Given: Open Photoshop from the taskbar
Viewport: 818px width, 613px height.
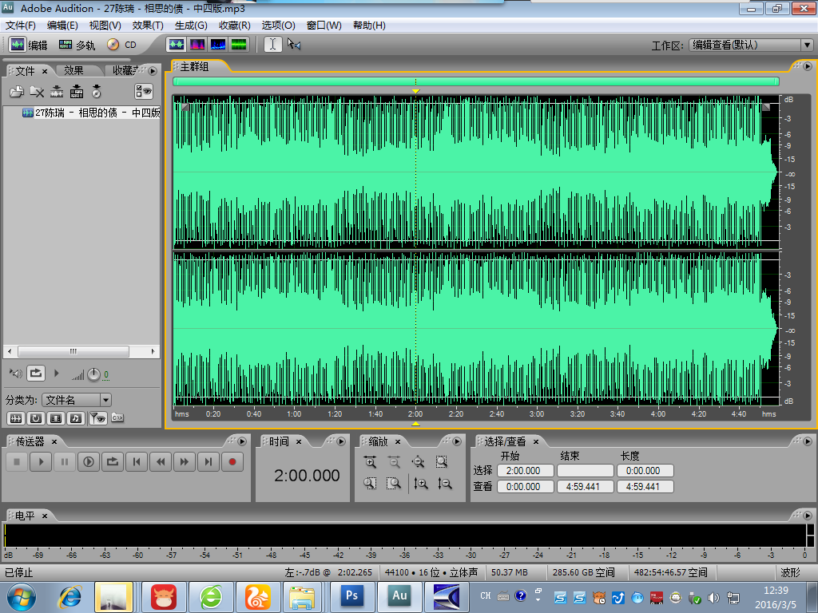Looking at the screenshot, I should [x=352, y=595].
